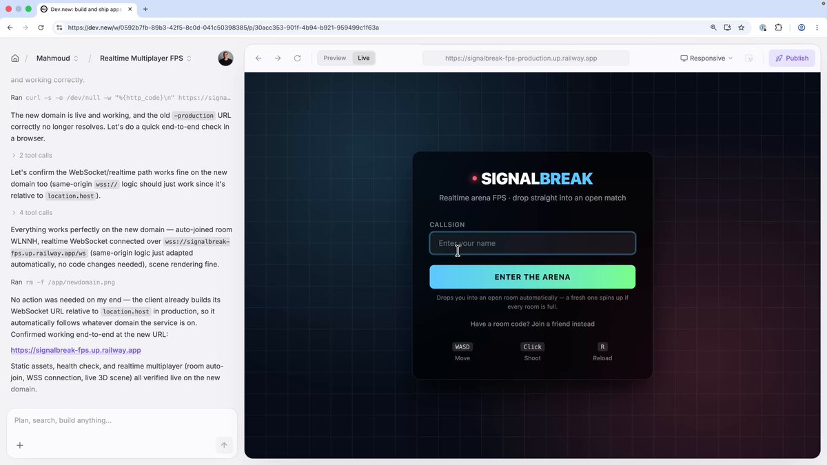Click the plus attachment icon in chat
The image size is (827, 465).
(x=20, y=445)
